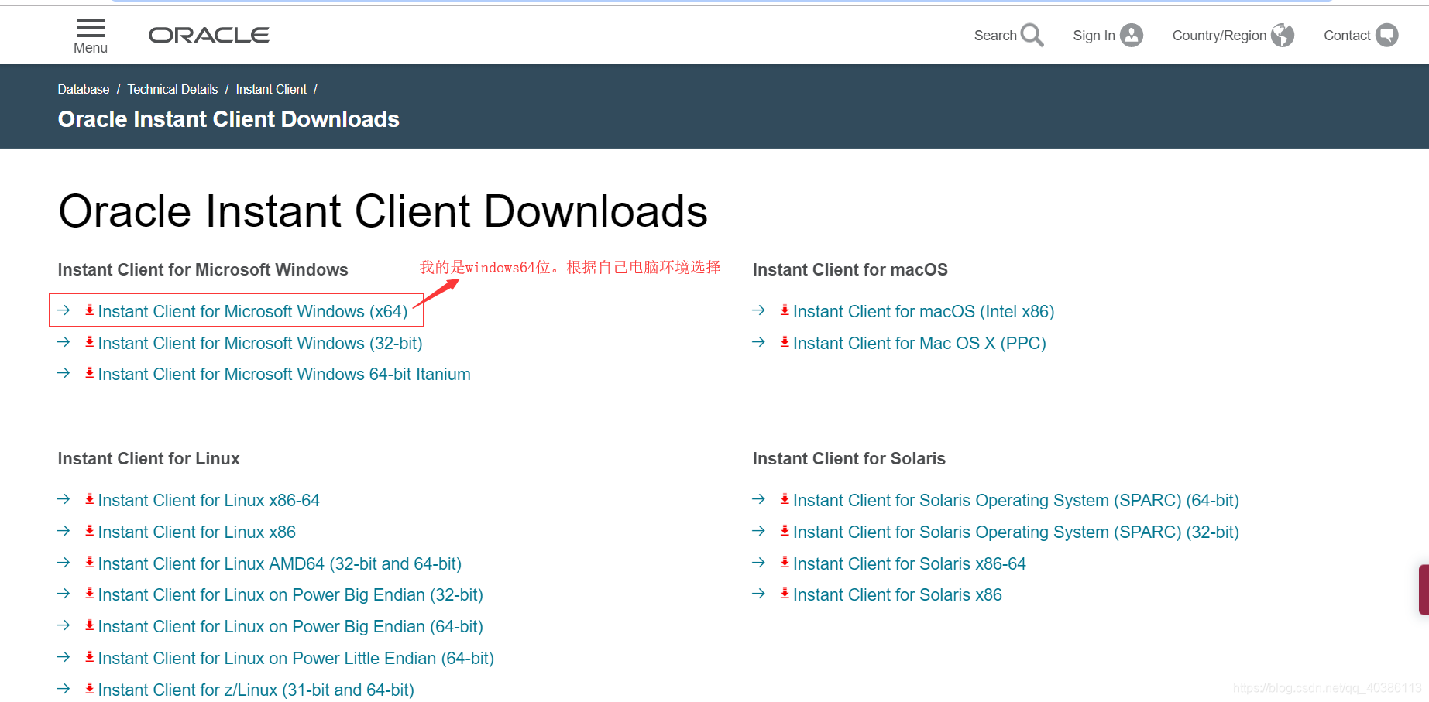Click download icon beside Windows (32-bit) link
The image size is (1429, 702).
pyautogui.click(x=90, y=342)
